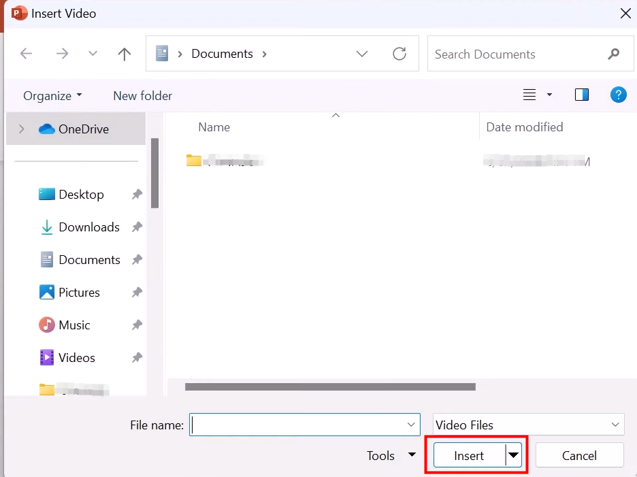Open the Videos folder in sidebar

[76, 358]
